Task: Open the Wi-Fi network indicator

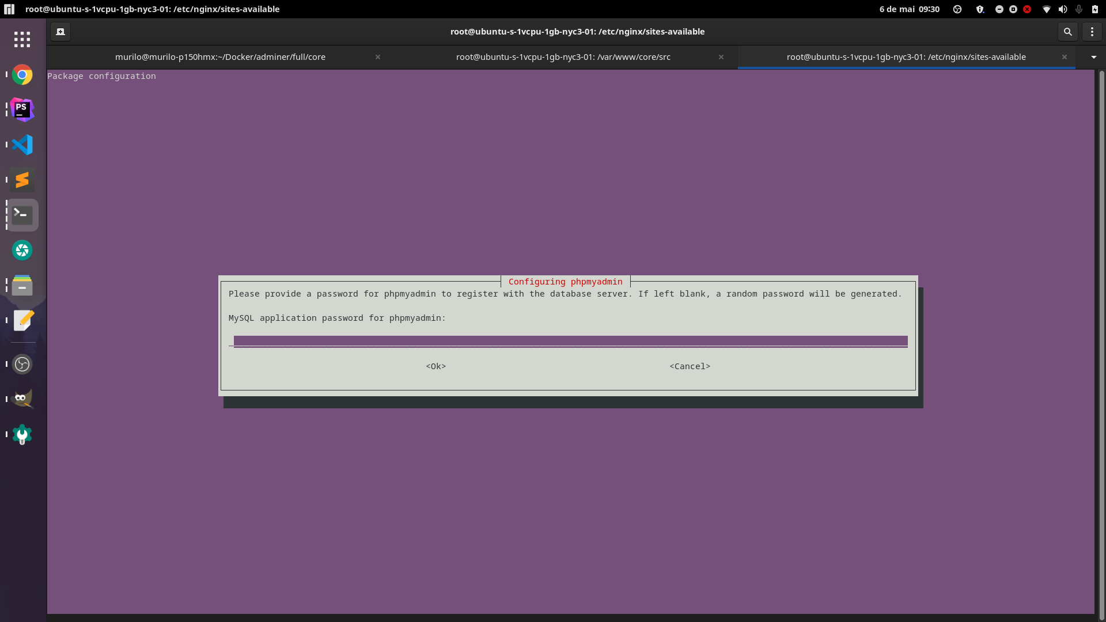Action: (1047, 9)
